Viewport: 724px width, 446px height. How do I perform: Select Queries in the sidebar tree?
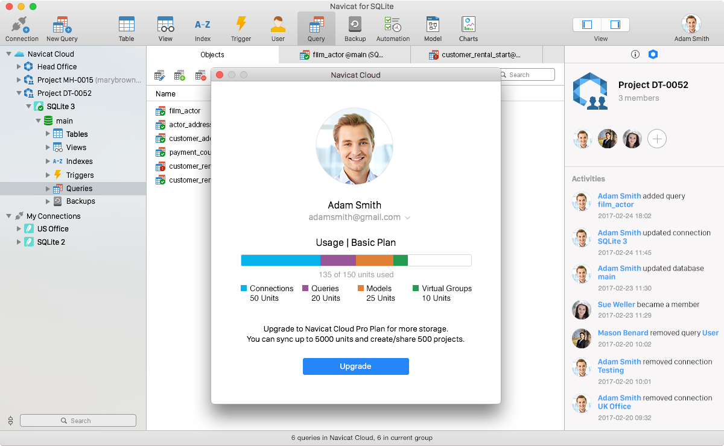73,189
